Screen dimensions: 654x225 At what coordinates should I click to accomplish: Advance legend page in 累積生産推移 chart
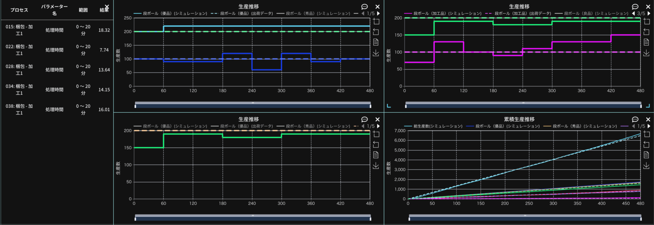649,126
